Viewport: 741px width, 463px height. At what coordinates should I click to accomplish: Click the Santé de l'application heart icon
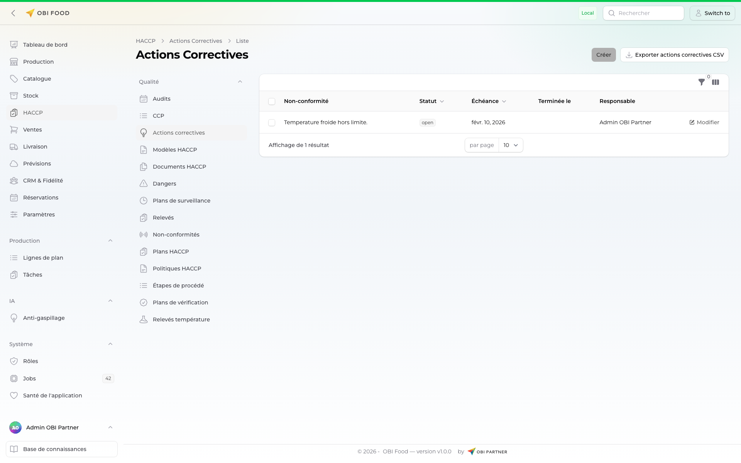click(14, 395)
